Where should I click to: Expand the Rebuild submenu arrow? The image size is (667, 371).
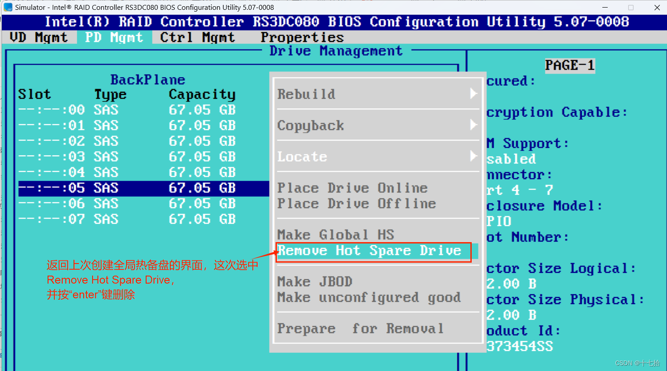point(473,94)
